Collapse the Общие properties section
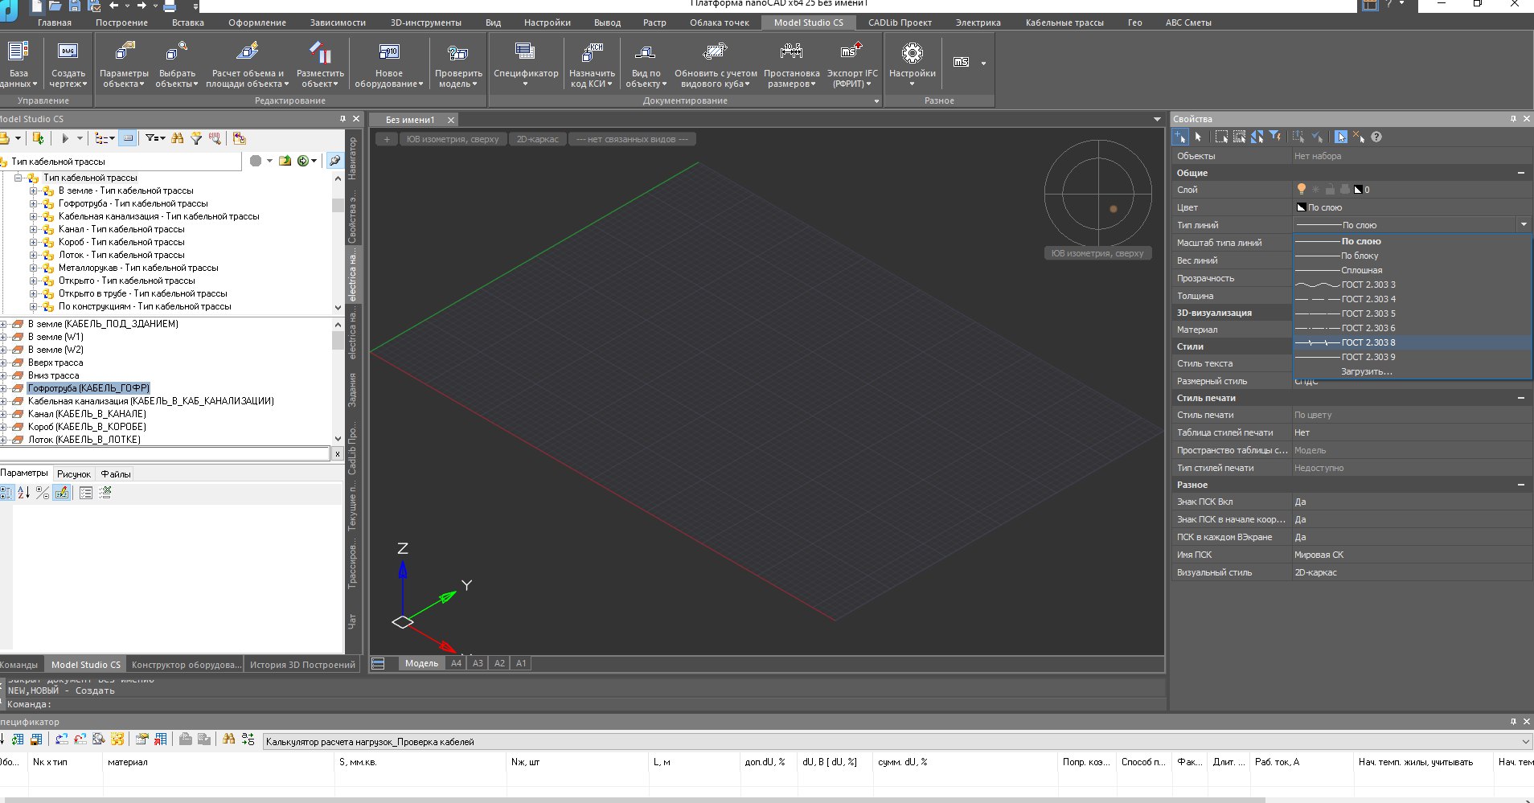The height and width of the screenshot is (803, 1534). 1520,173
